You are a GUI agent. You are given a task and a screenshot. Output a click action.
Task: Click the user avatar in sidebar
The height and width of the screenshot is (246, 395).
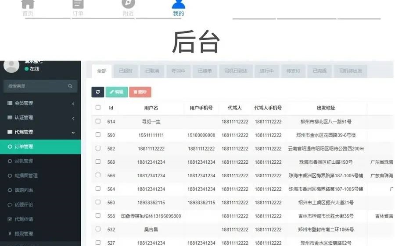(11, 66)
